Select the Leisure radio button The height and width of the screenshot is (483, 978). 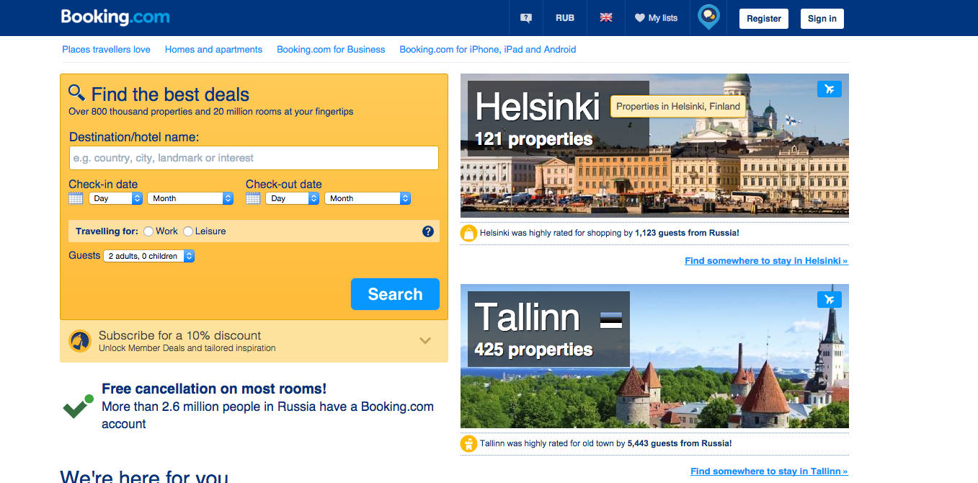pyautogui.click(x=188, y=231)
